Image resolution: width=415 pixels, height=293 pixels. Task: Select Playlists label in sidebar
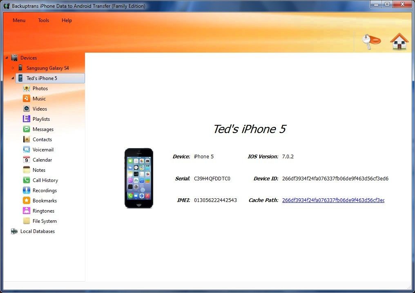(41, 119)
